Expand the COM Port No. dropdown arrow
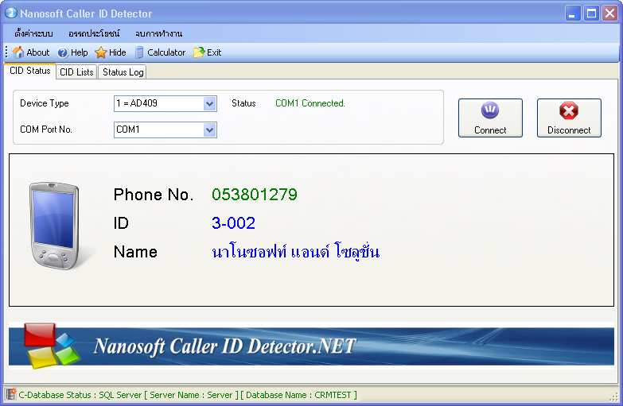The image size is (623, 406). coord(210,130)
